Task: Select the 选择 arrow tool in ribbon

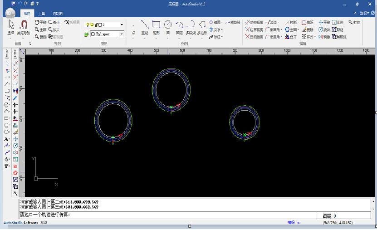Action: click(x=10, y=28)
